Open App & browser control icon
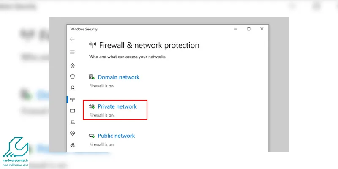The width and height of the screenshot is (338, 169). tap(72, 111)
